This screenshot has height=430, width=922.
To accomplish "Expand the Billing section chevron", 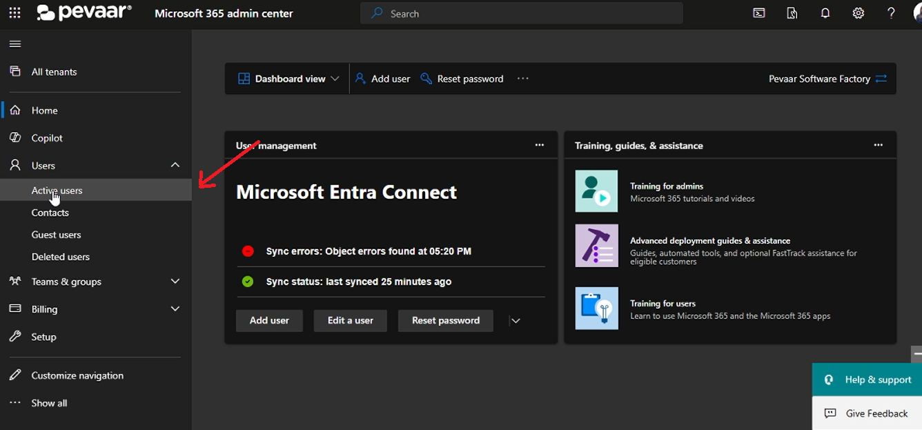I will pos(175,309).
